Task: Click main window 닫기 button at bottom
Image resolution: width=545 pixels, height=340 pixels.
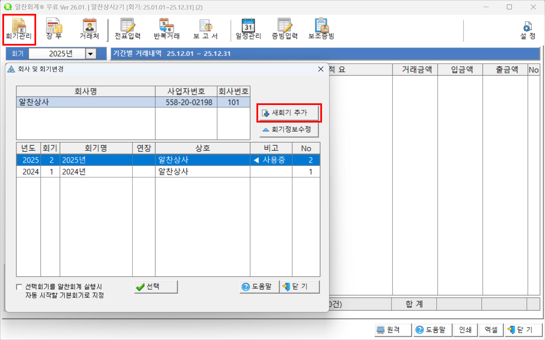Action: click(523, 330)
